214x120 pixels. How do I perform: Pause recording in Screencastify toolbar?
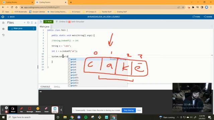coord(6,108)
